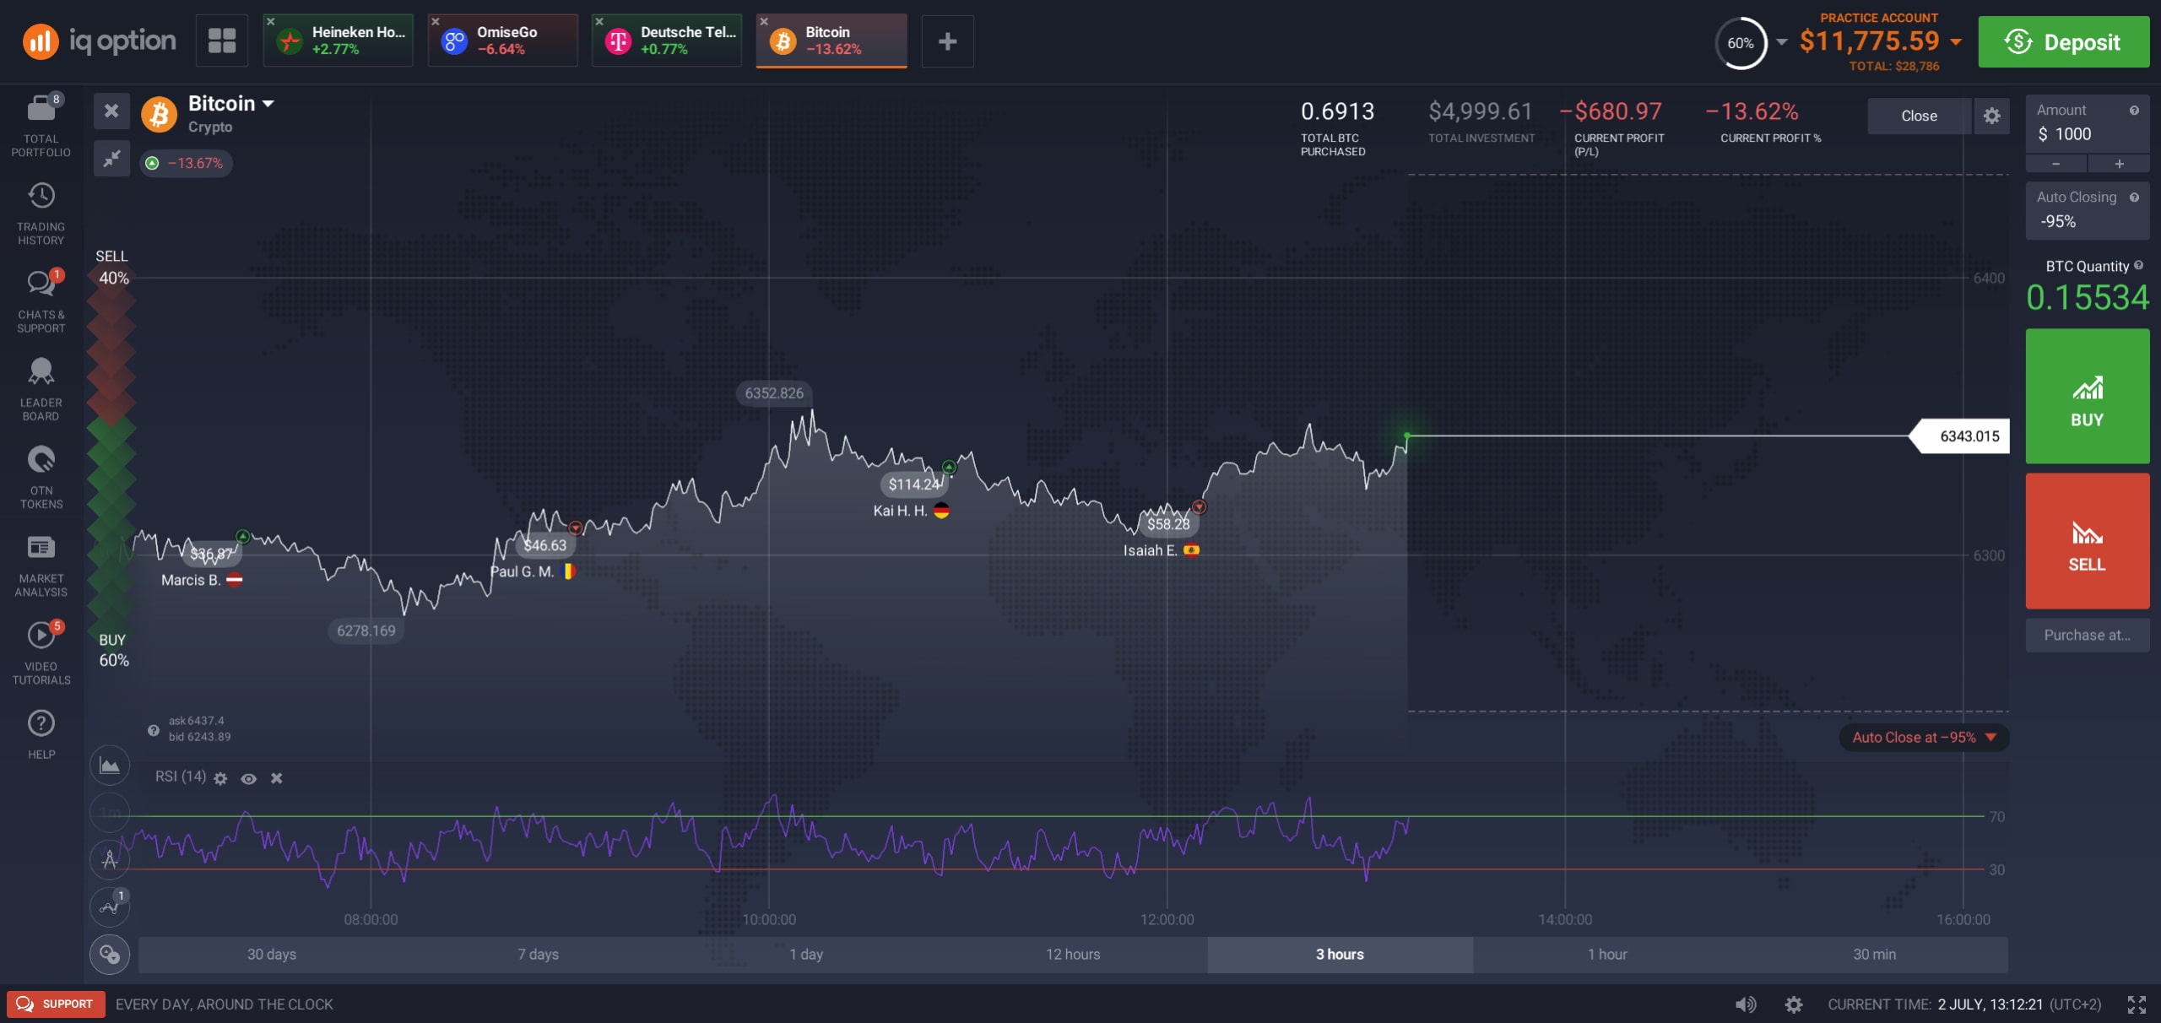This screenshot has height=1023, width=2161.
Task: Close the Deutsche Telekom tab
Action: click(599, 22)
